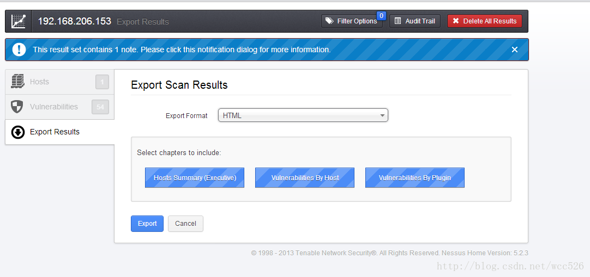The width and height of the screenshot is (590, 277).
Task: Open the Export Format dropdown
Action: (x=303, y=115)
